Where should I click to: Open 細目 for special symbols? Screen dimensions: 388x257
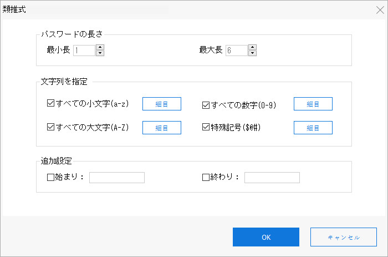pyautogui.click(x=313, y=128)
